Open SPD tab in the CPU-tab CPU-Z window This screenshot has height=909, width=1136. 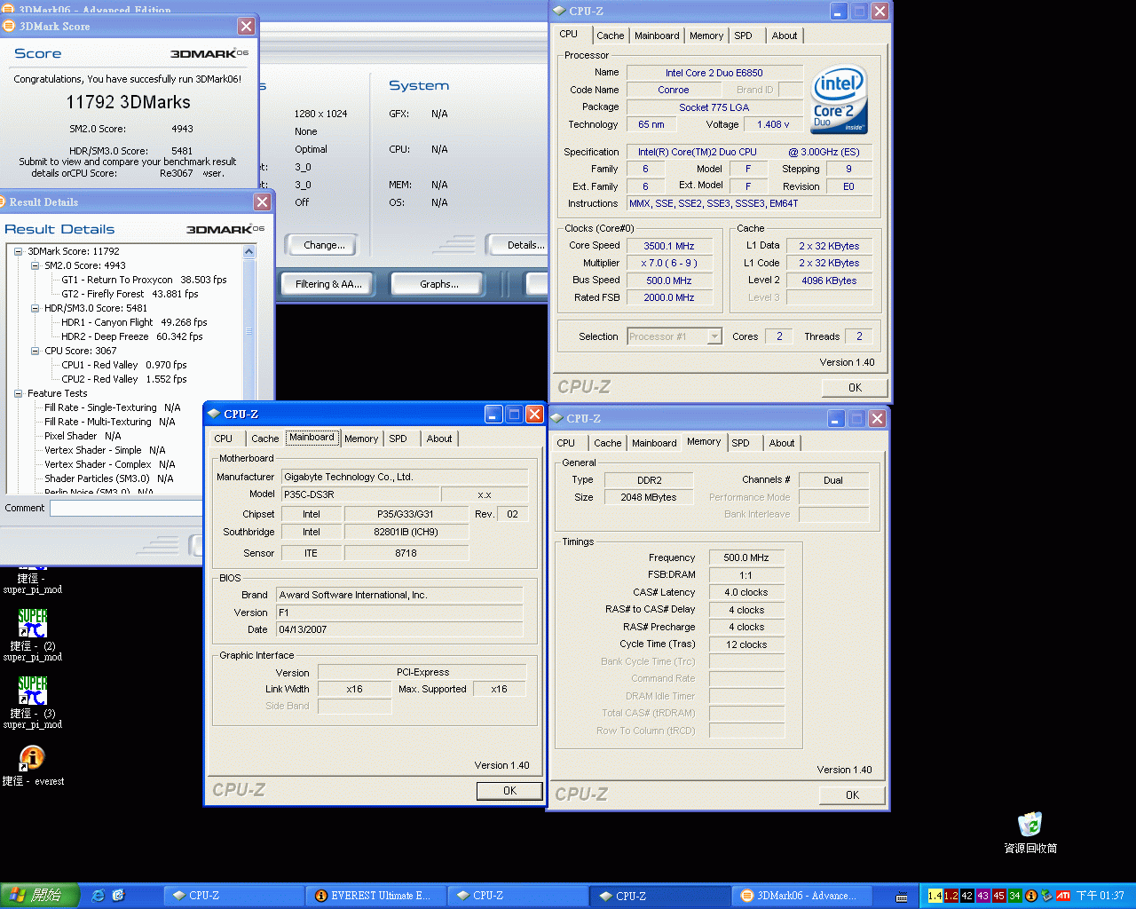(x=743, y=36)
